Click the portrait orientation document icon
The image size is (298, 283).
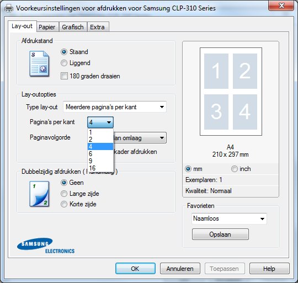pyautogui.click(x=39, y=64)
